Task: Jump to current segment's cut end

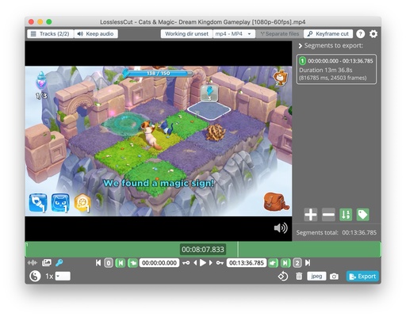Action: (285, 263)
